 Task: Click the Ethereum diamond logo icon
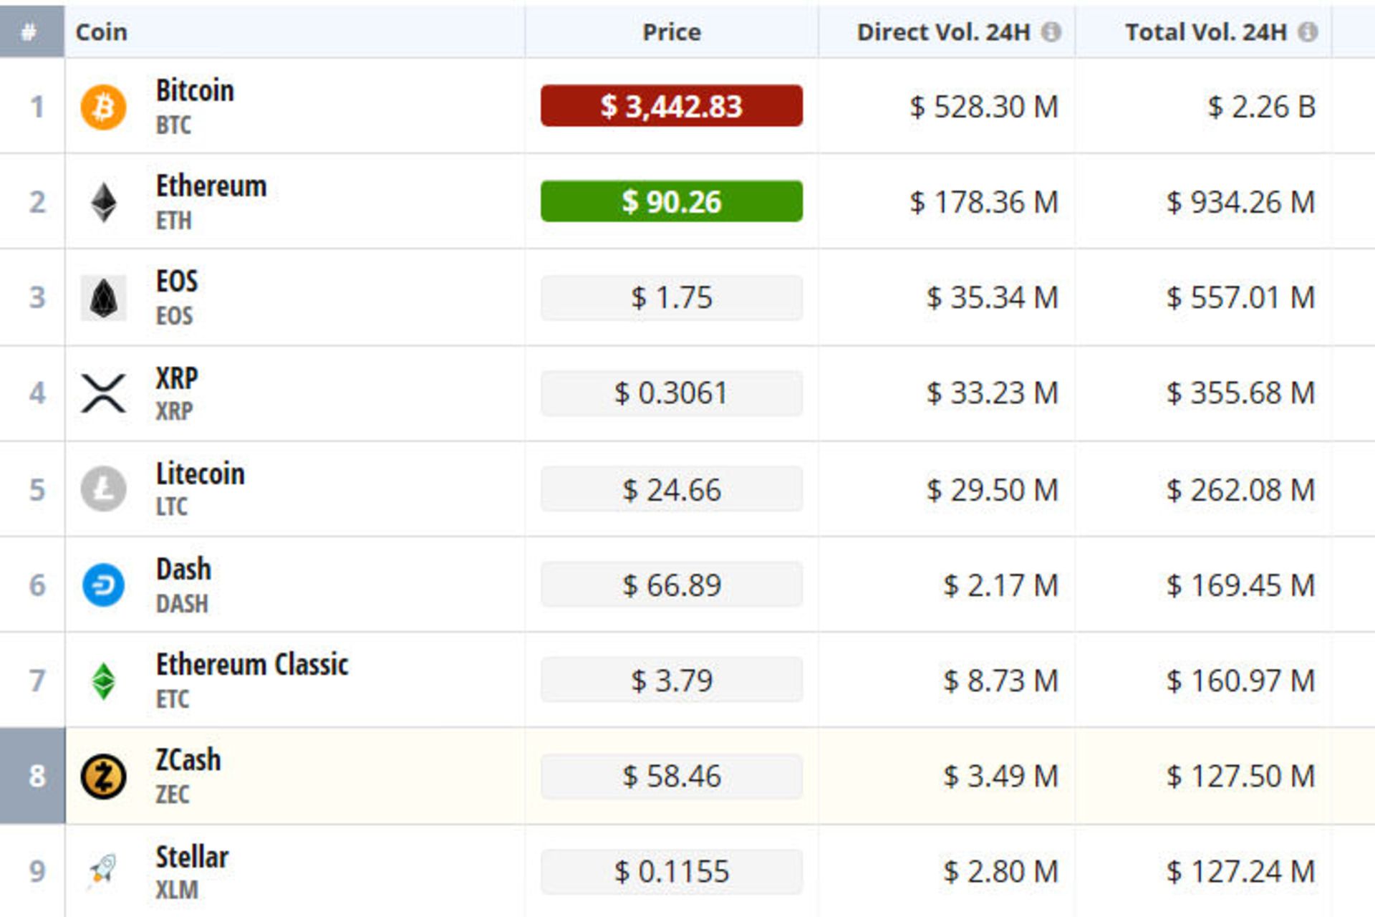click(x=103, y=203)
